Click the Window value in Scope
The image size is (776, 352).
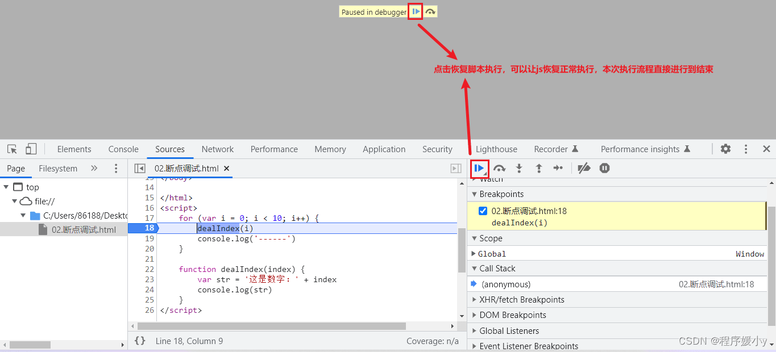tap(750, 254)
